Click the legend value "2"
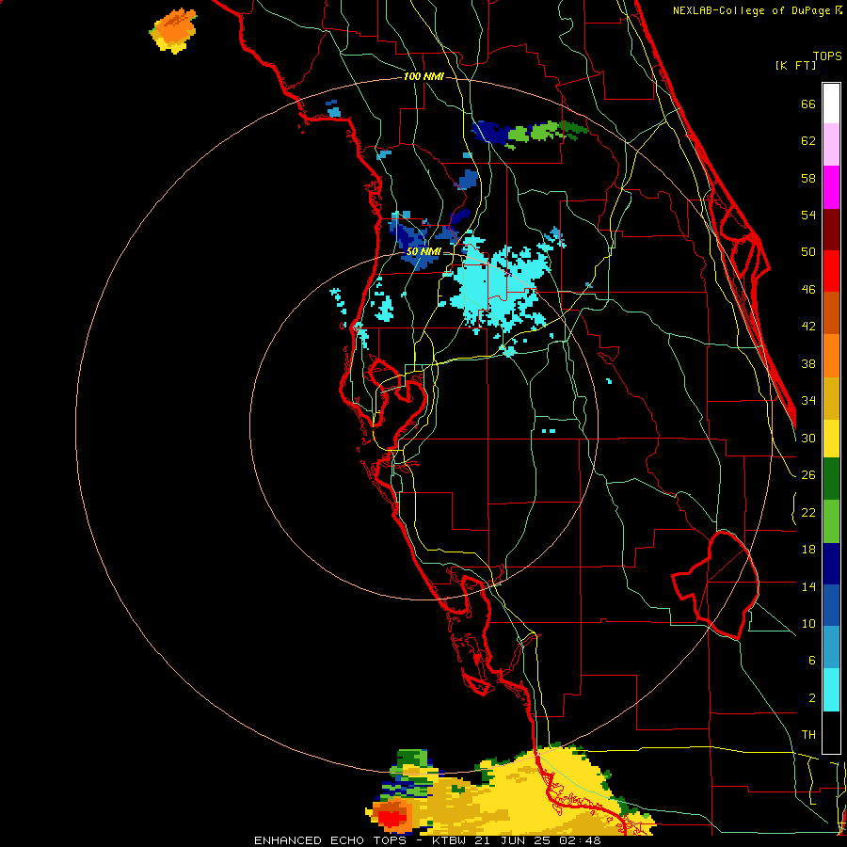The height and width of the screenshot is (847, 847). [811, 698]
